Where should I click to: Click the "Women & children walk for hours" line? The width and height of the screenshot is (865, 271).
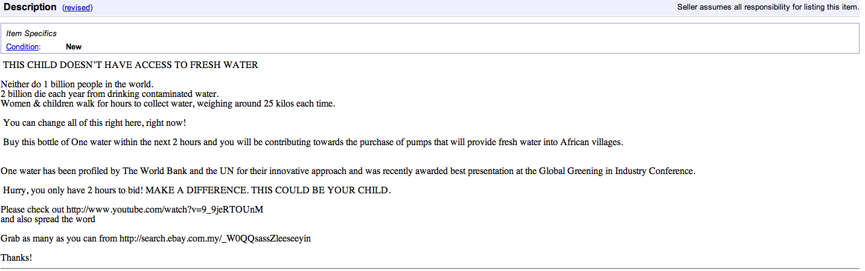click(168, 104)
